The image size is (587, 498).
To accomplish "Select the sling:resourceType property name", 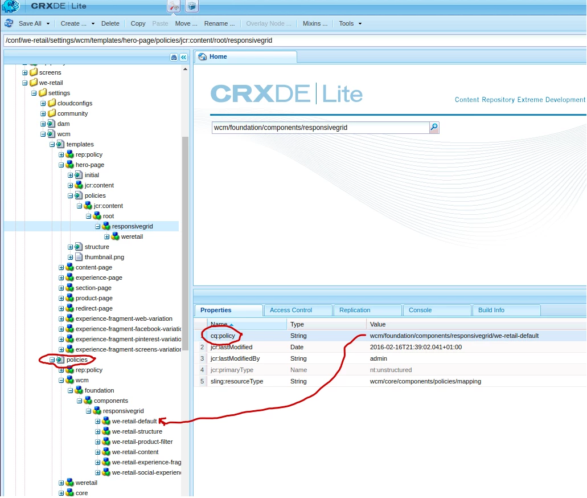I will (x=237, y=381).
